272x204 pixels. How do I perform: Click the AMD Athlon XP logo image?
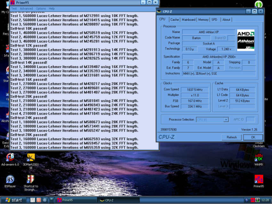coord(246,40)
